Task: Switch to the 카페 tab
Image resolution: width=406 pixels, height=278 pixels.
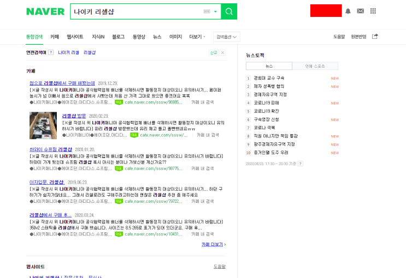Action: coord(55,37)
